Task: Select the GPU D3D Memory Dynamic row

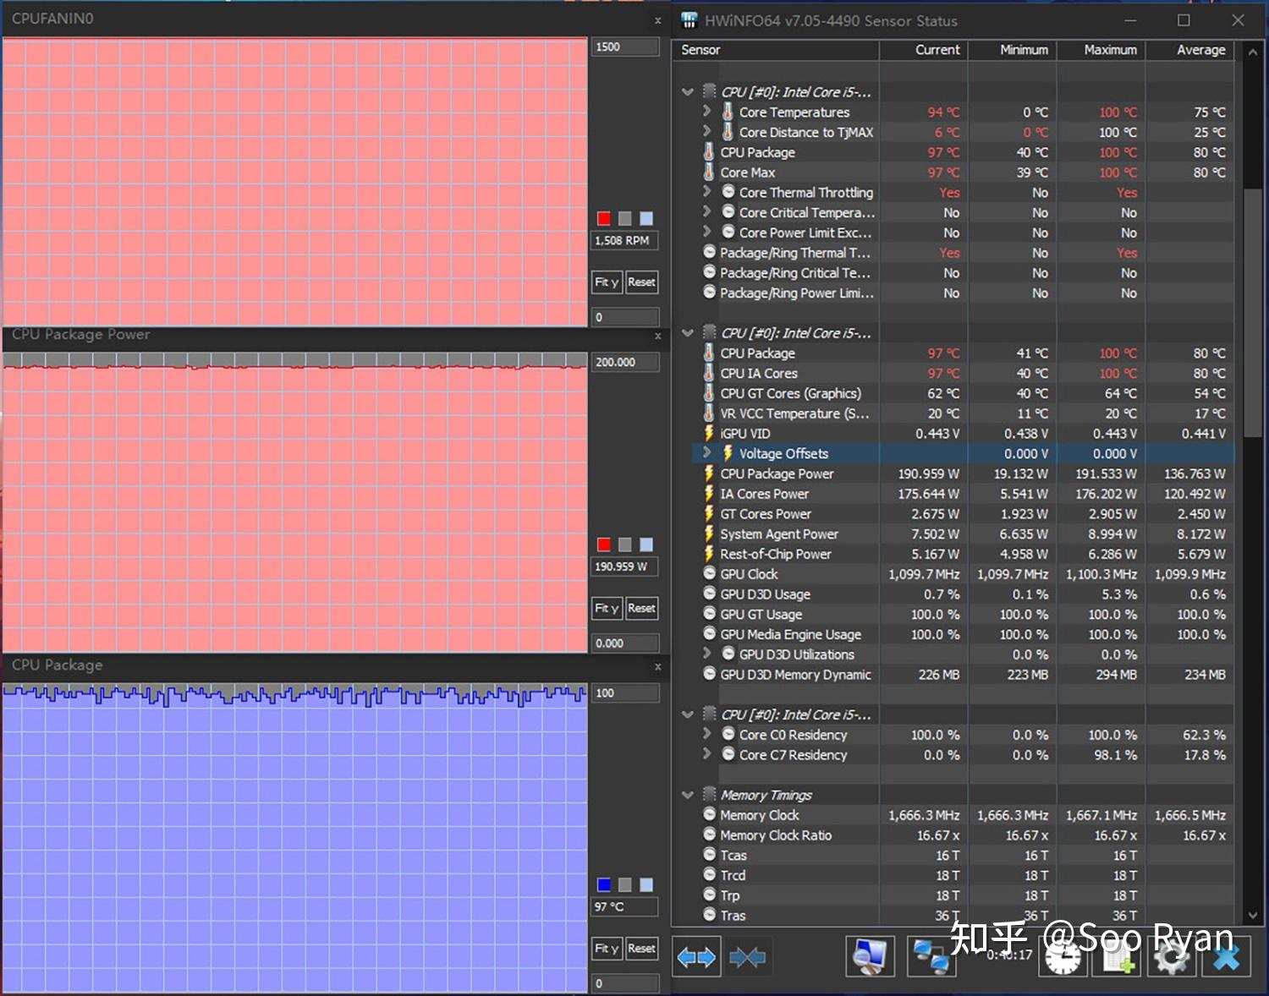Action: 963,674
